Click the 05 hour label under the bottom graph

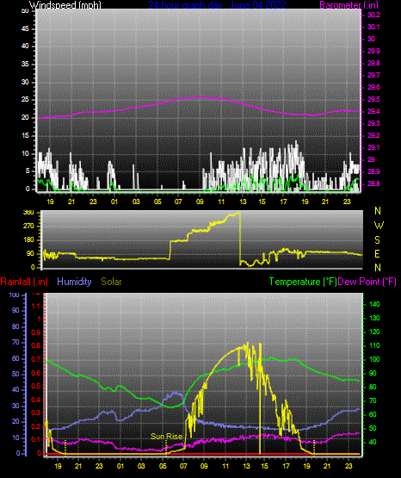click(x=163, y=466)
